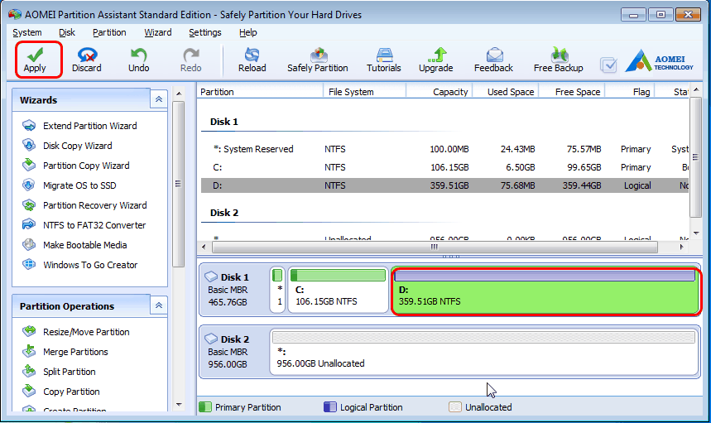The width and height of the screenshot is (711, 423).
Task: Collapse the Wizards panel
Action: click(x=159, y=99)
